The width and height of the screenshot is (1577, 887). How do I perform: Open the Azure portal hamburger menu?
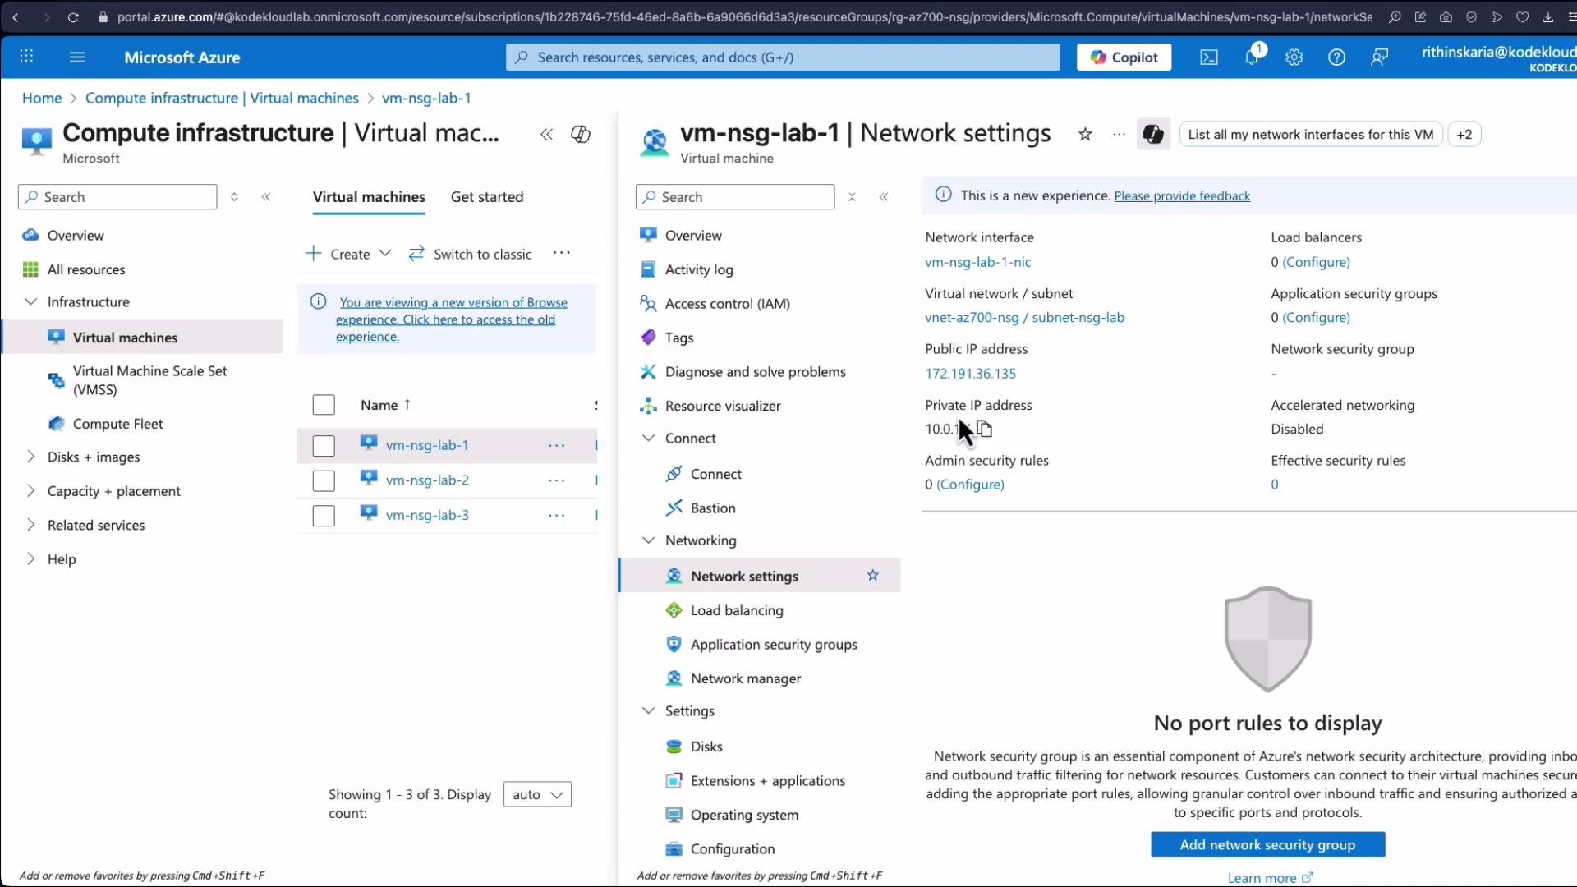click(77, 57)
